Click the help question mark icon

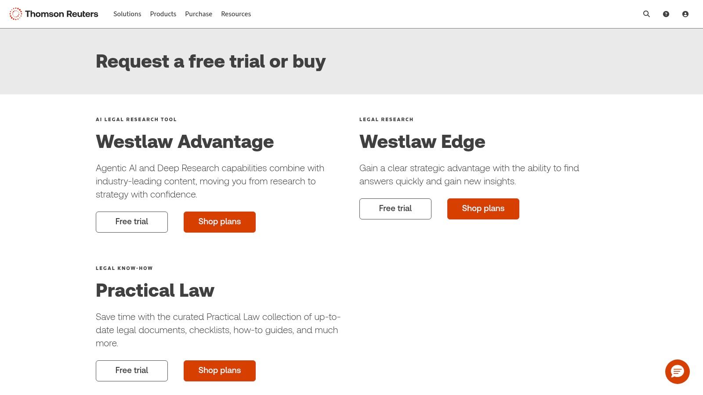click(x=666, y=14)
